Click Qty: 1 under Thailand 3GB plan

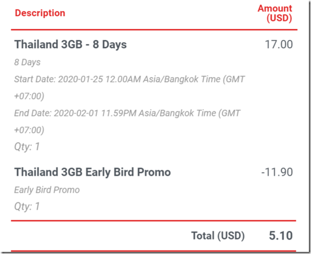[27, 147]
